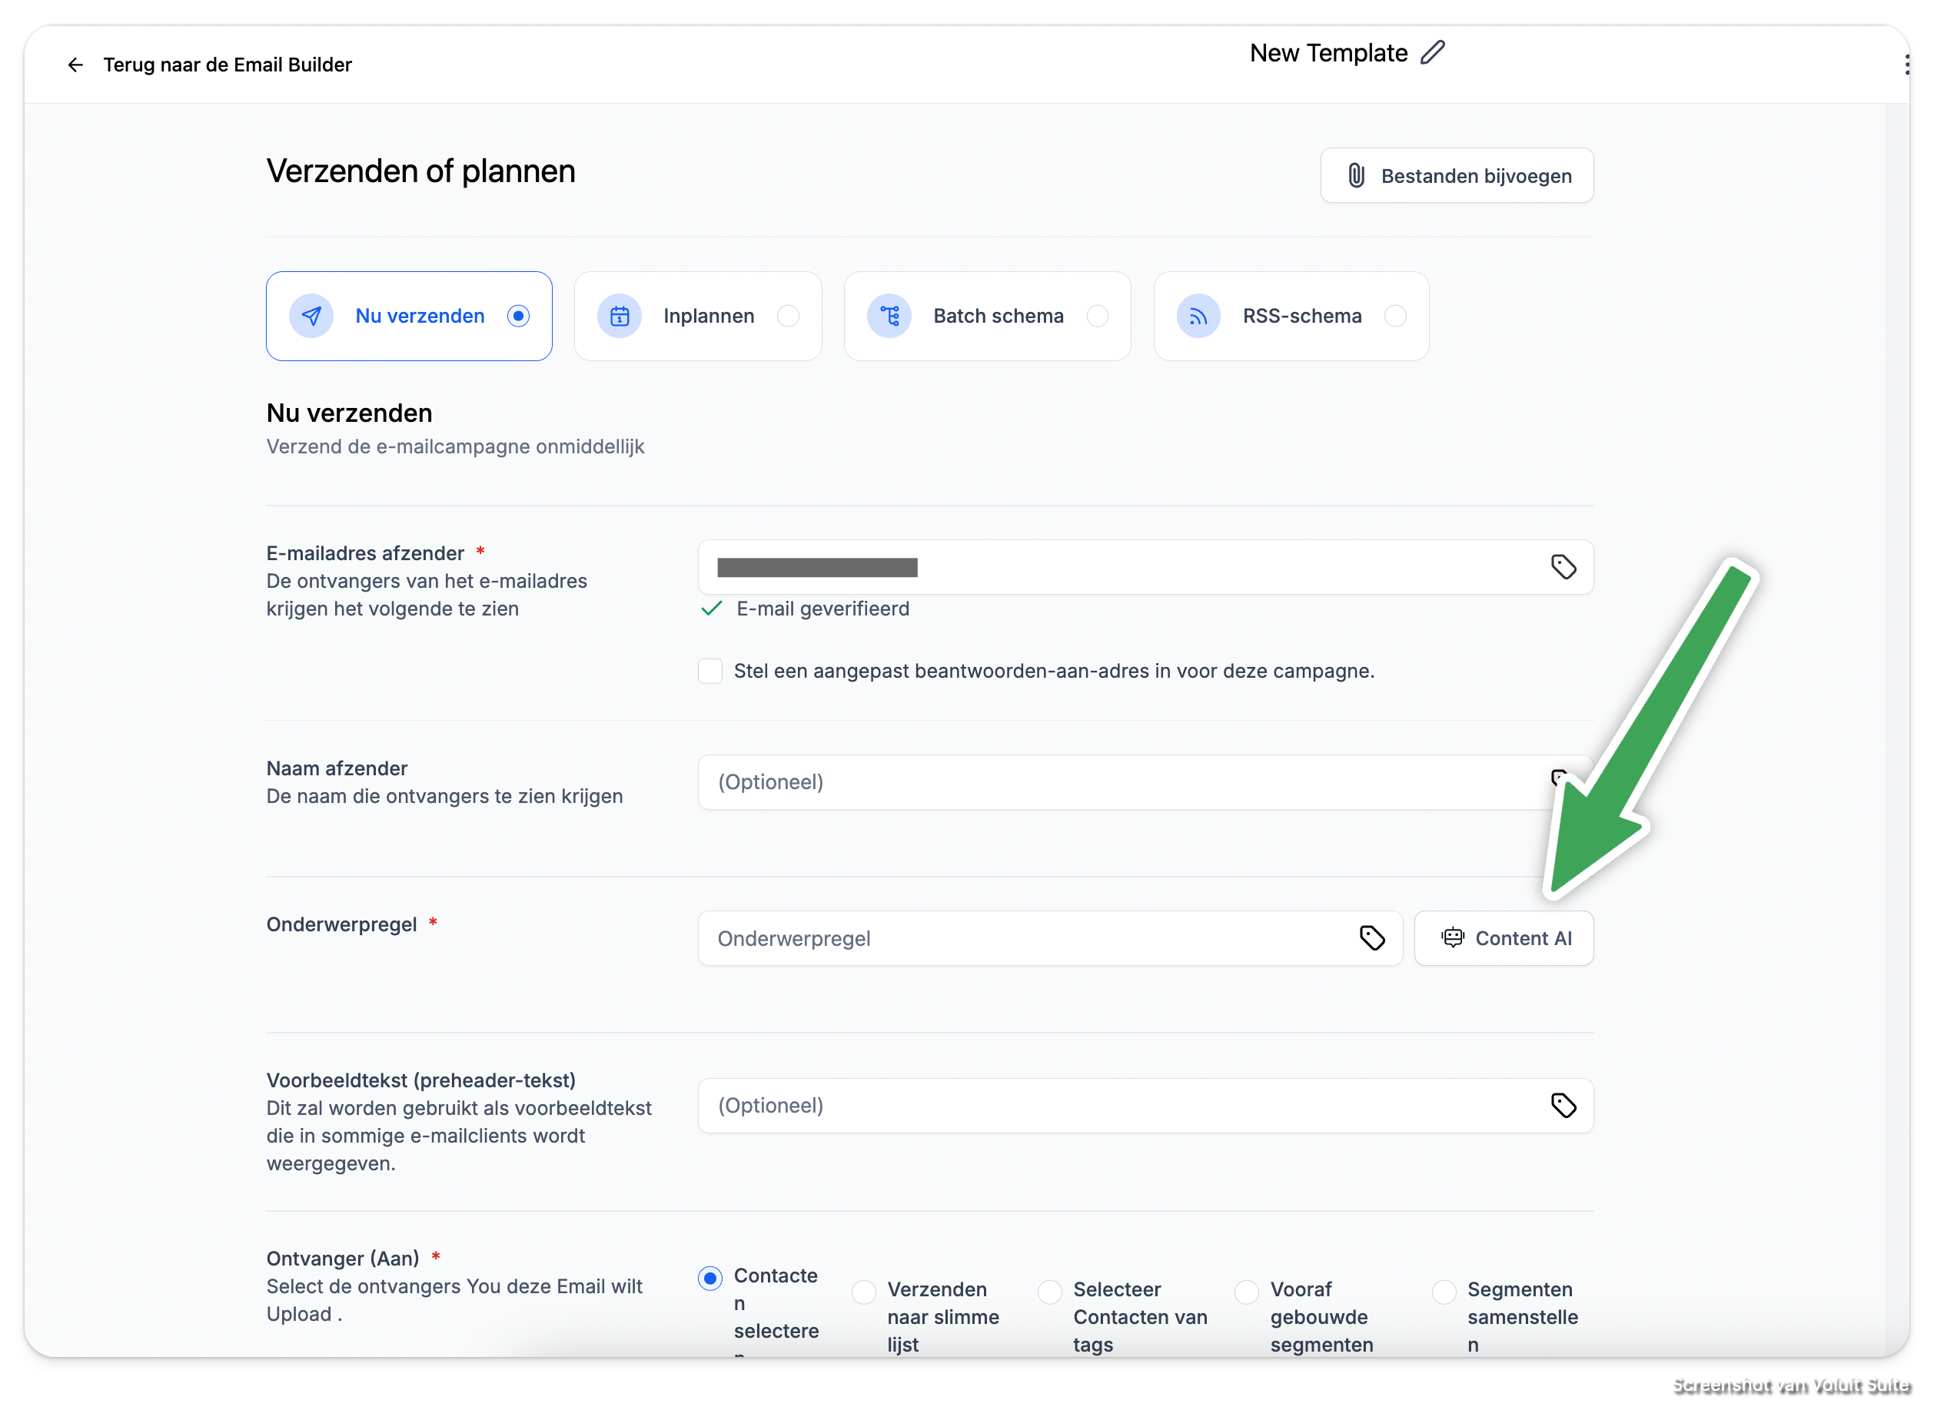This screenshot has height=1420, width=1934.
Task: Enable custom reply-to address checkbox
Action: (x=710, y=672)
